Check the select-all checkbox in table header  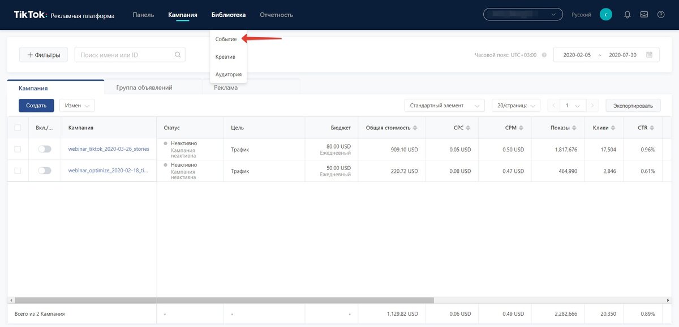click(x=18, y=128)
